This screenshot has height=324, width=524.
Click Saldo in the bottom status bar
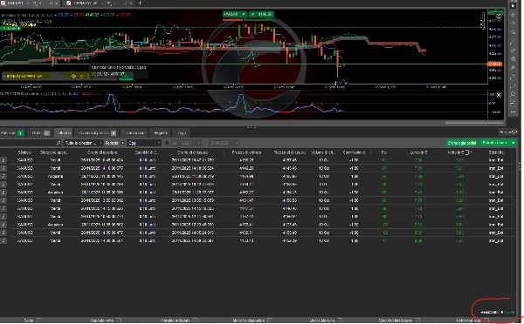coord(29,321)
